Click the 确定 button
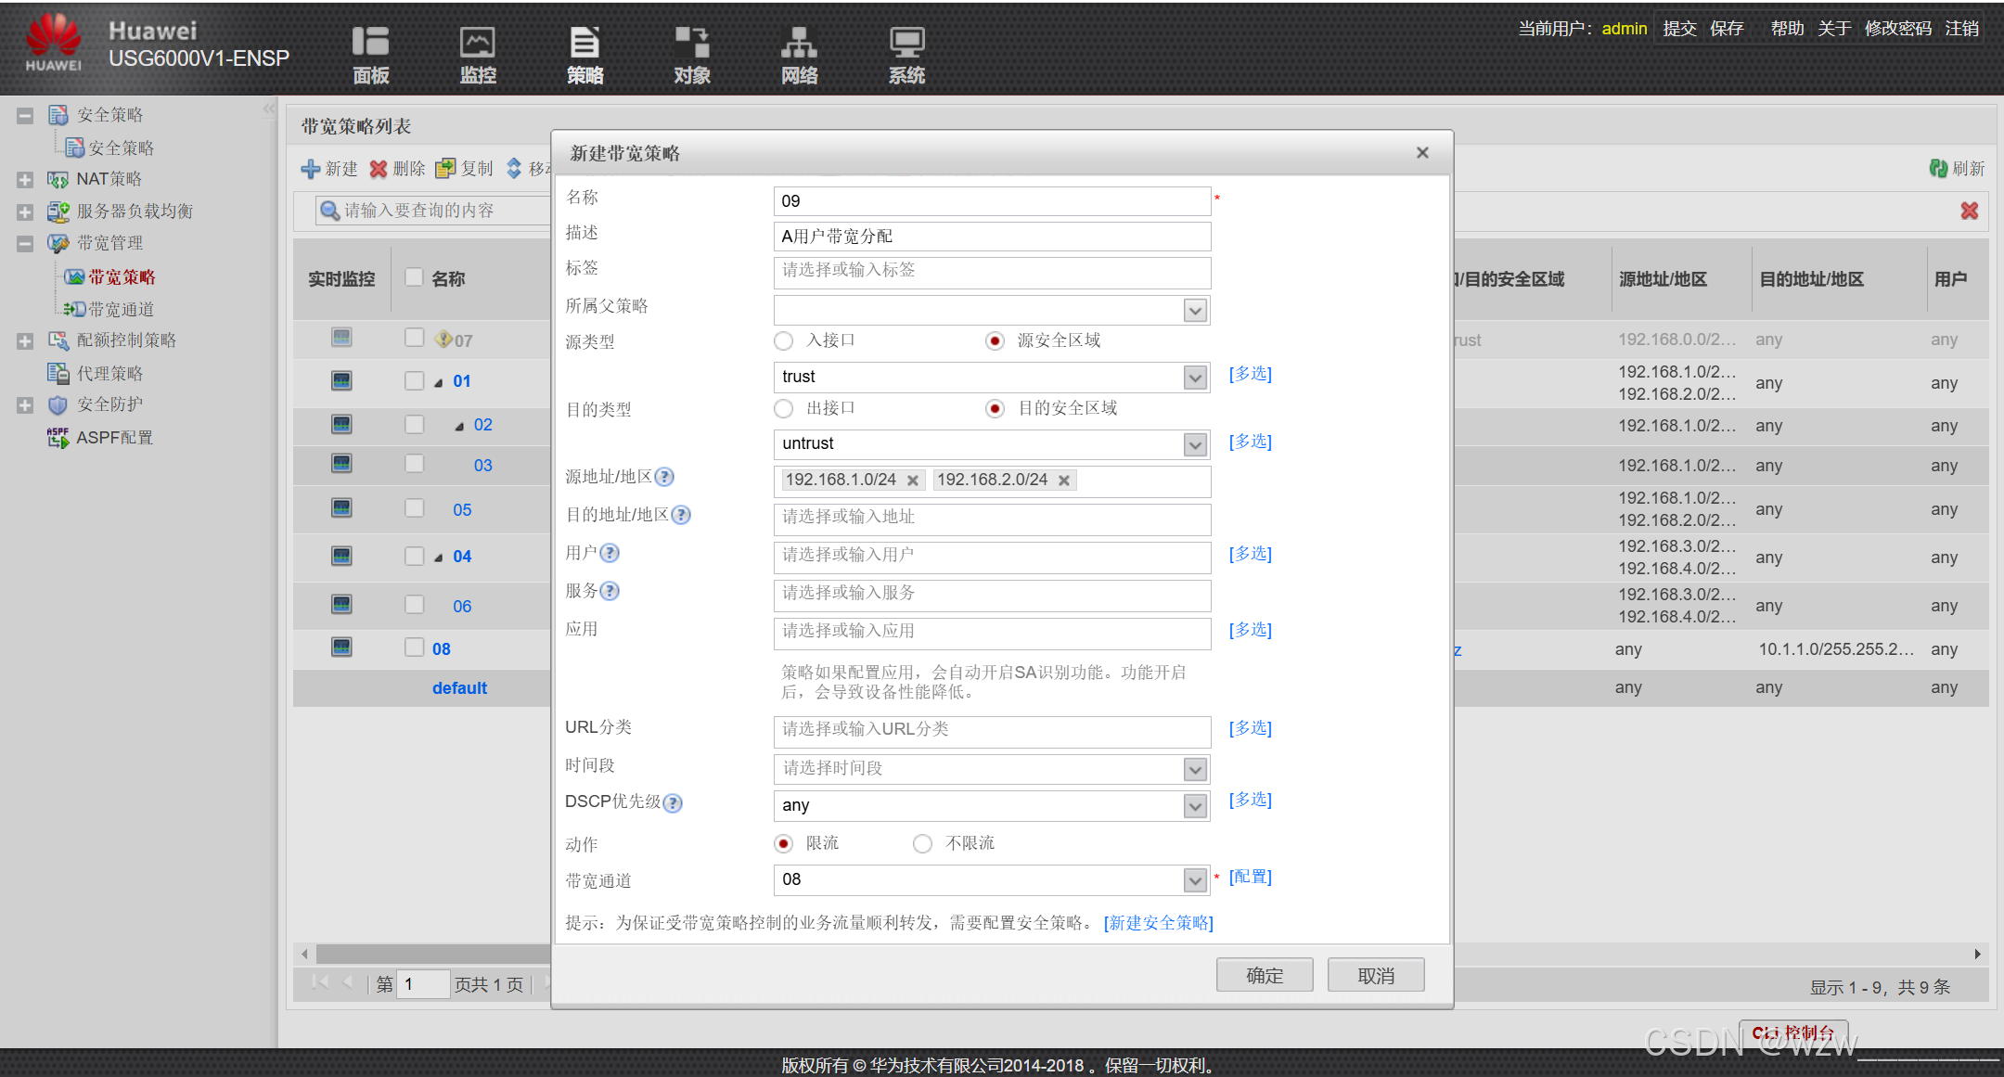Screen dimensions: 2004x1077 coord(1264,975)
